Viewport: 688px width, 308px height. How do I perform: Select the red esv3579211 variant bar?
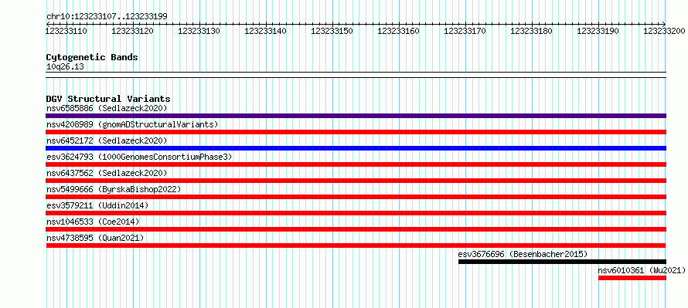coord(356,213)
